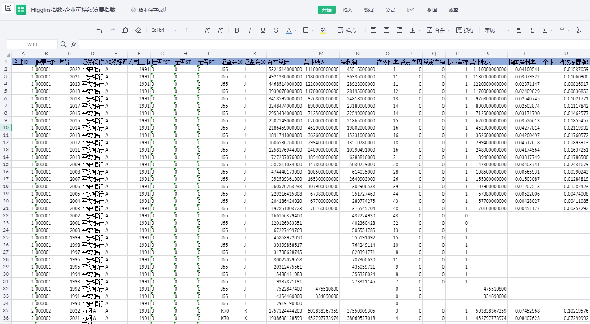Switch to the 数据 tab
Viewport: 590px width, 324px height.
point(369,10)
